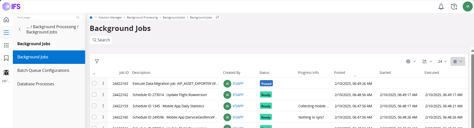Select checkbox for job 24422163
The height and width of the screenshot is (128, 474).
(94, 83)
